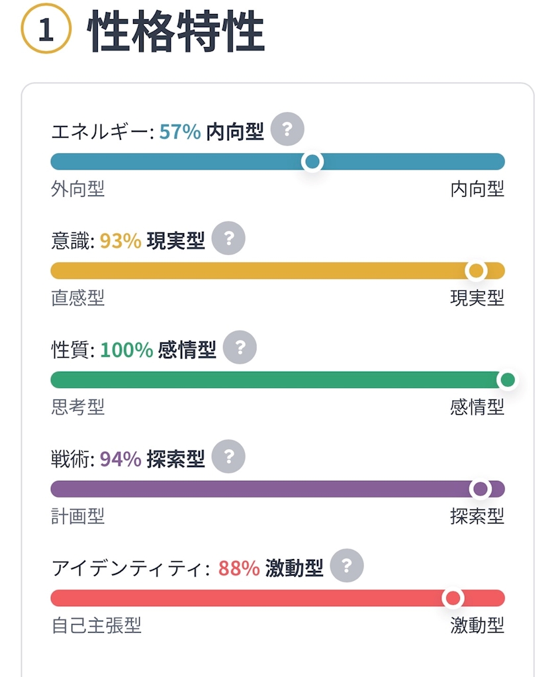
Task: Open help icon beside 性質 感情型
Action: click(240, 347)
